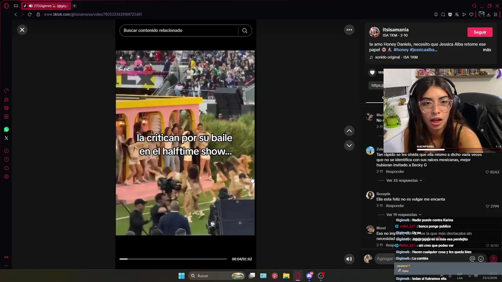Open the Opera menu logo
The image size is (502, 282).
pyautogui.click(x=6, y=6)
